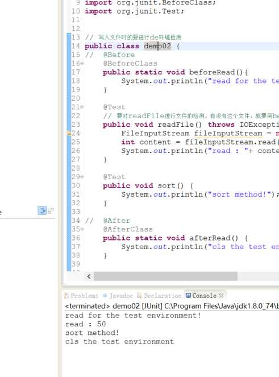This screenshot has width=279, height=377.
Task: Click the commented @Before on line 15
Action: point(119,55)
